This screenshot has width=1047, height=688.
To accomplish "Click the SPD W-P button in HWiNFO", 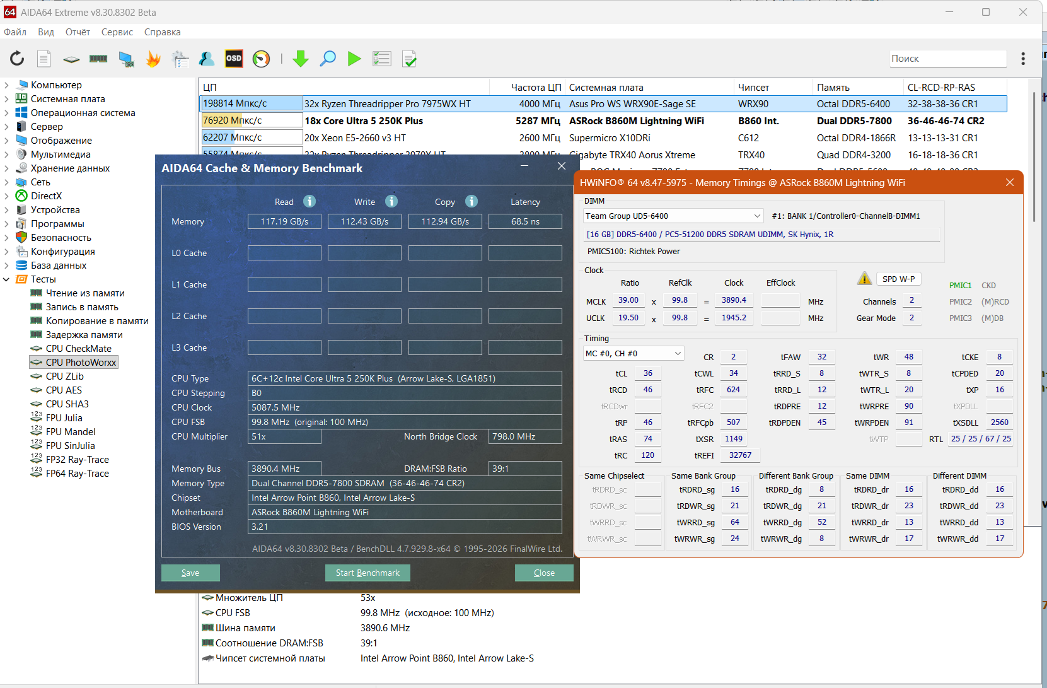I will coord(898,279).
